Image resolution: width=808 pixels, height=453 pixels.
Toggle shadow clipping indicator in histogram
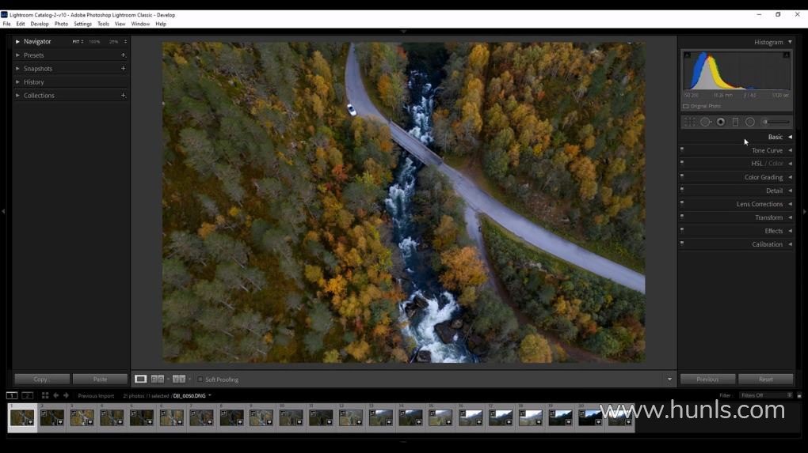(x=687, y=55)
